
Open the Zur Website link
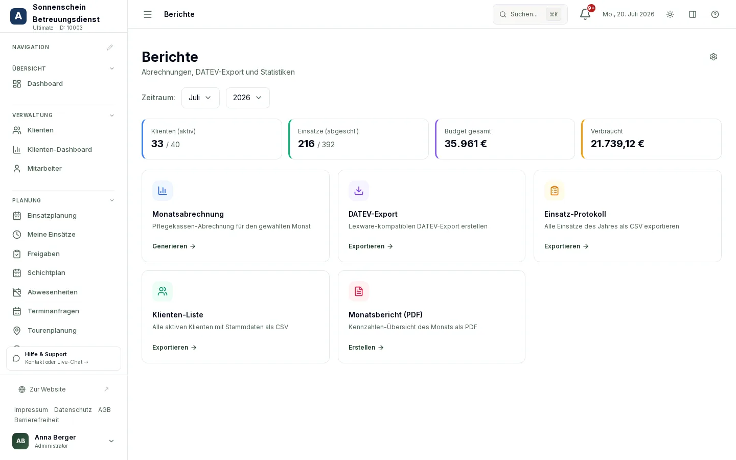pos(63,389)
